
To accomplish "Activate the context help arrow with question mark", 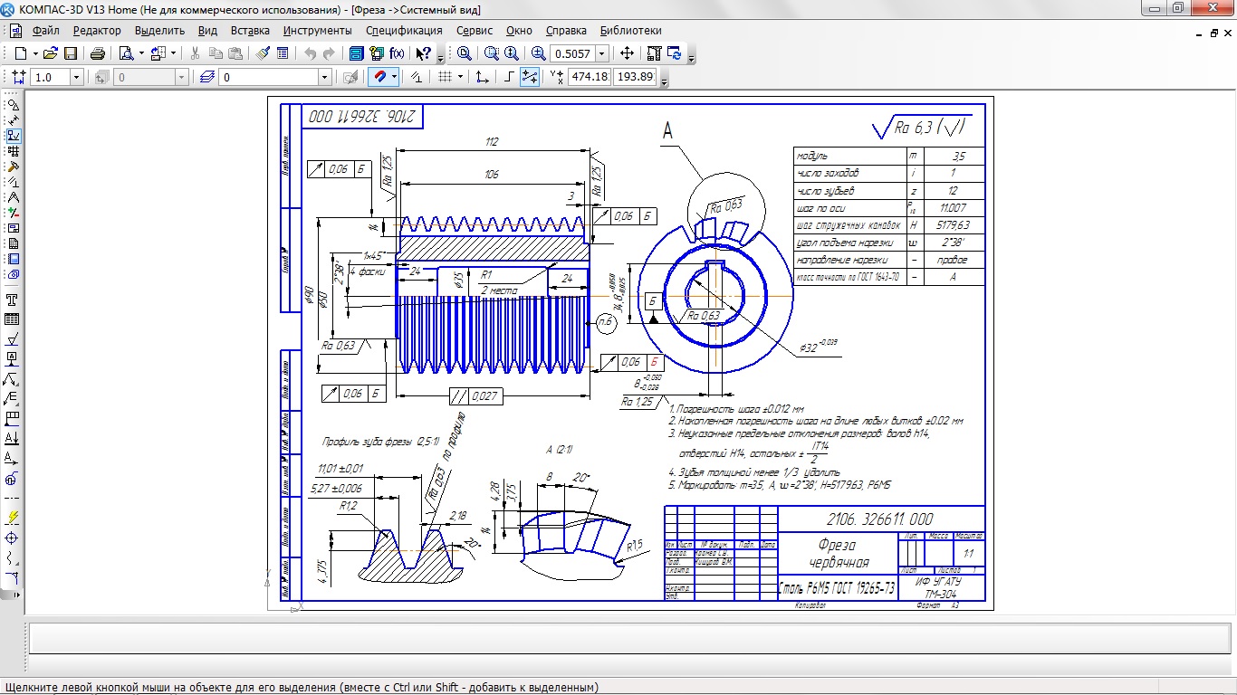I will (x=424, y=53).
